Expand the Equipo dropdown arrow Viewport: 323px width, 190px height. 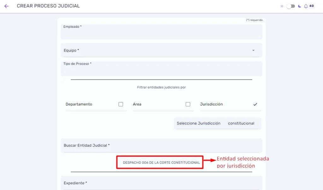pyautogui.click(x=253, y=50)
